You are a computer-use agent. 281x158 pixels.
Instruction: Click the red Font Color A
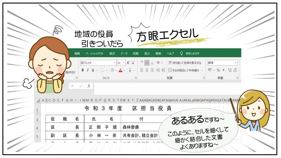click(120, 70)
